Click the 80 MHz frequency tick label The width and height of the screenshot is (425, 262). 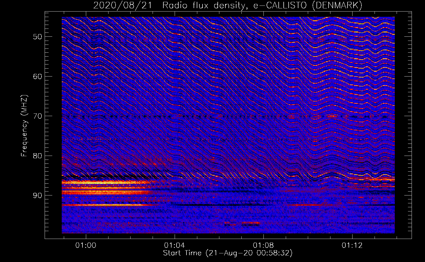click(x=38, y=156)
